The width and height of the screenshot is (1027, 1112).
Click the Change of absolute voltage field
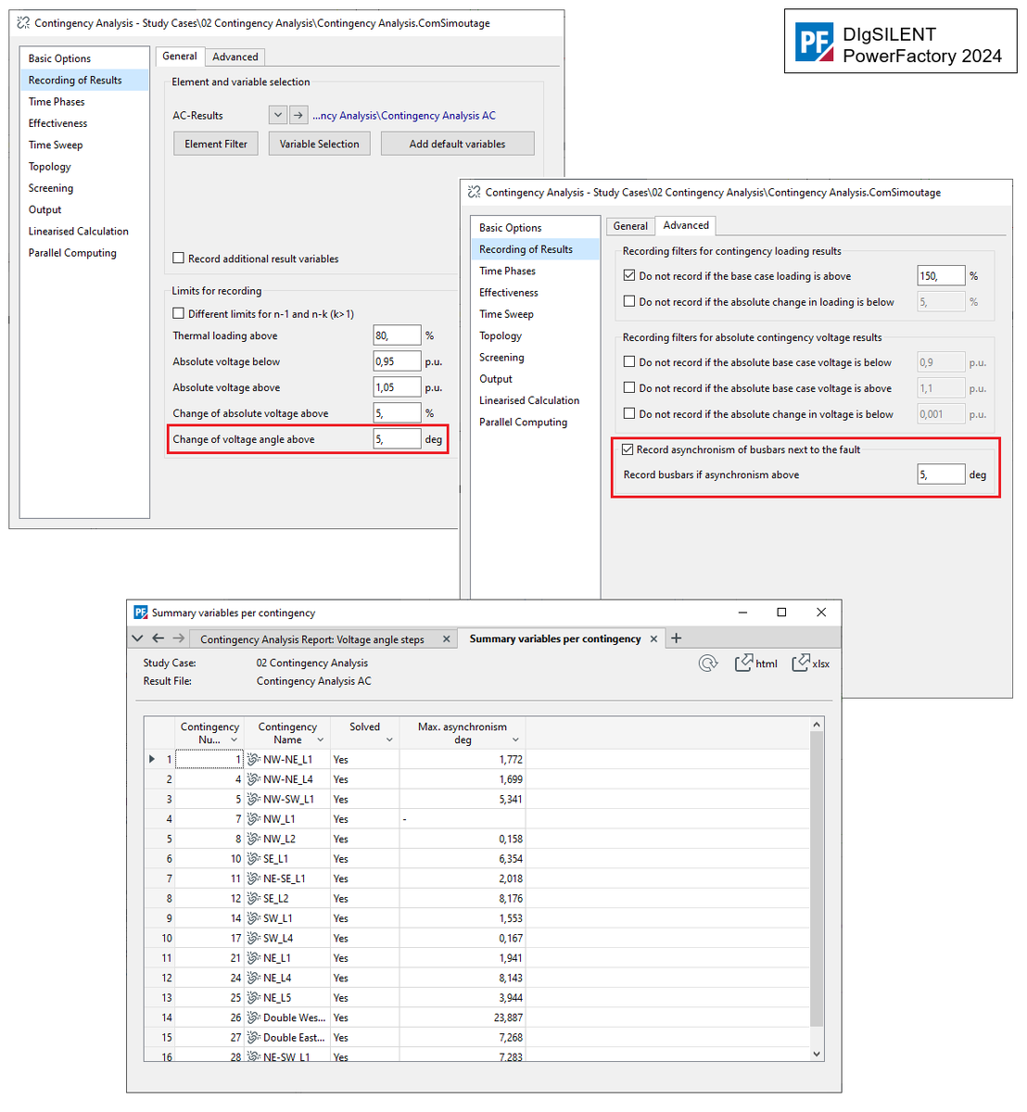[397, 413]
